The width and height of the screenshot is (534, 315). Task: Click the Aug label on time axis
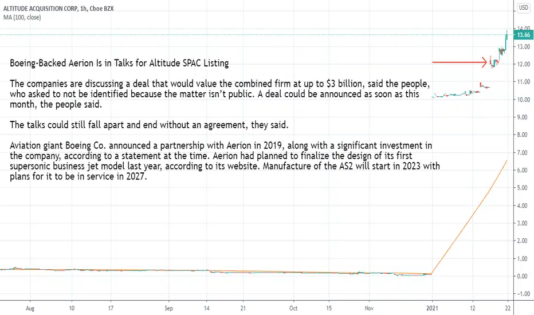(30, 309)
